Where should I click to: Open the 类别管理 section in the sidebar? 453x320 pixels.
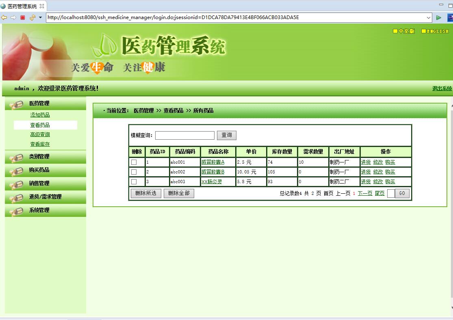click(x=39, y=157)
